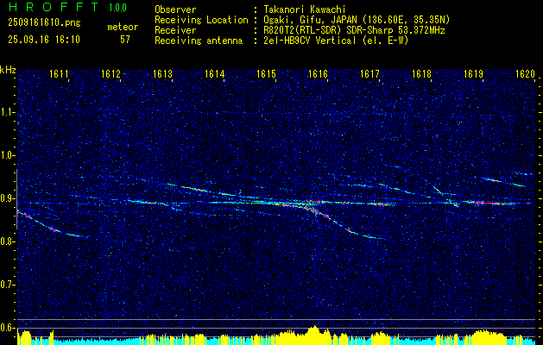The image size is (543, 345).
Task: Click the 1618 time axis marker
Action: tap(422, 74)
